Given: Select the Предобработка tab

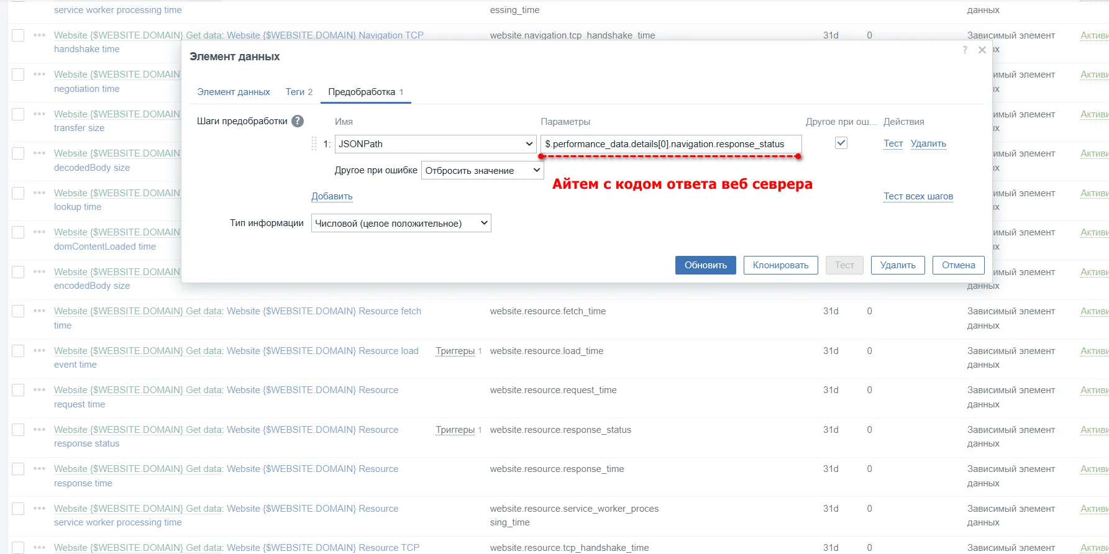Looking at the screenshot, I should pos(365,92).
